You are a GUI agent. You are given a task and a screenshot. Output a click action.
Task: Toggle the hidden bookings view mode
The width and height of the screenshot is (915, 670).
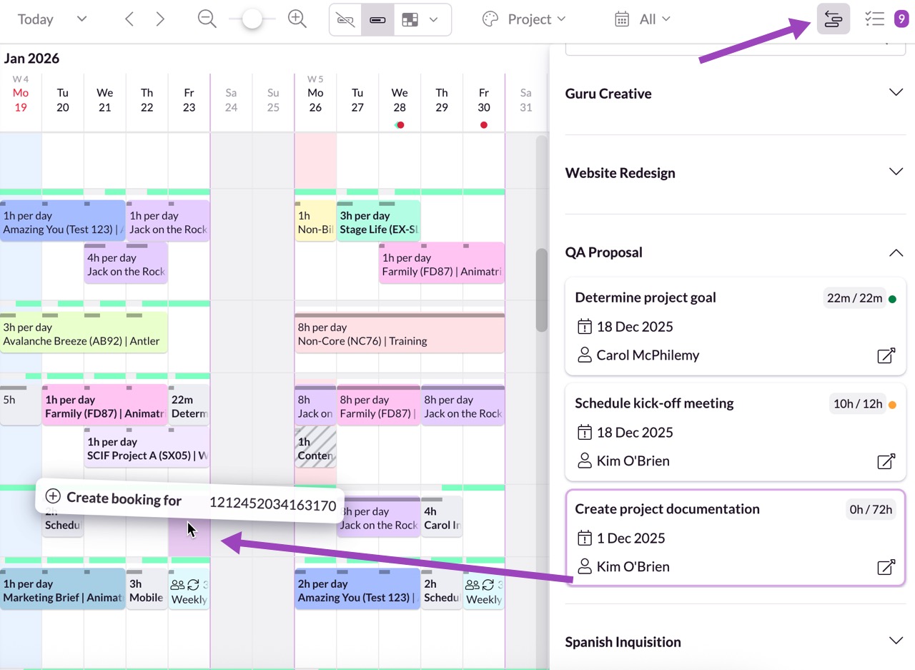345,20
